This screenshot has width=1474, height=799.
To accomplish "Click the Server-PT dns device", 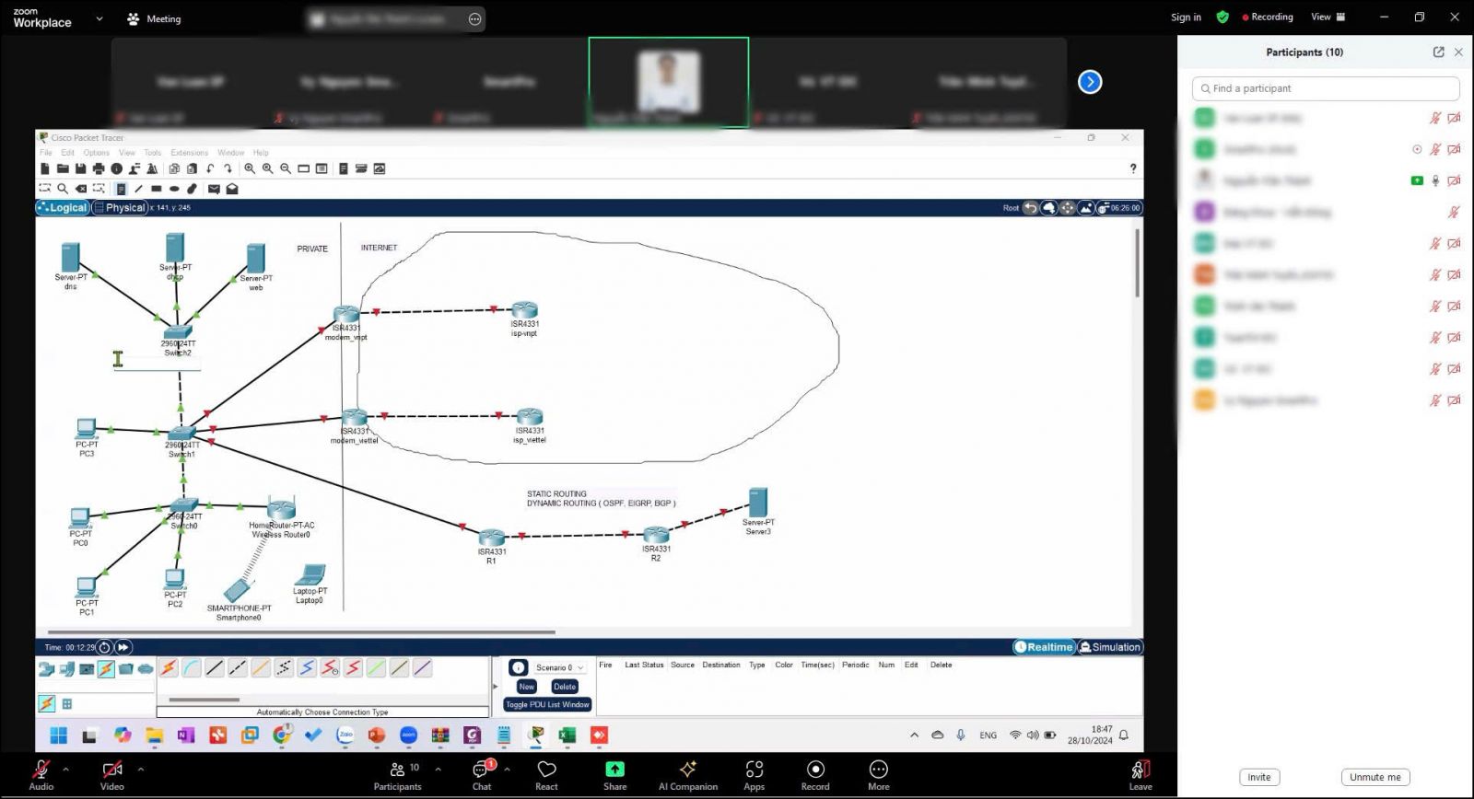I will pos(70,258).
